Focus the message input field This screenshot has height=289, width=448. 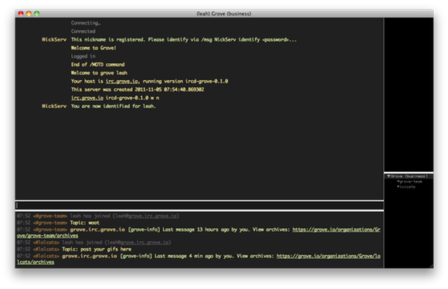(199, 205)
